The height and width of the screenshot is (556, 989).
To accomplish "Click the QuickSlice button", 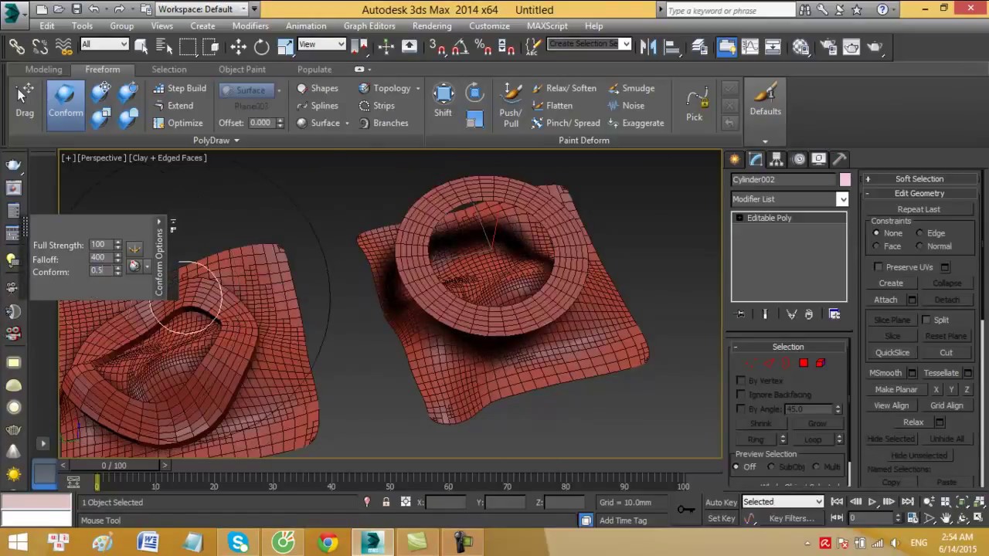I will point(892,353).
